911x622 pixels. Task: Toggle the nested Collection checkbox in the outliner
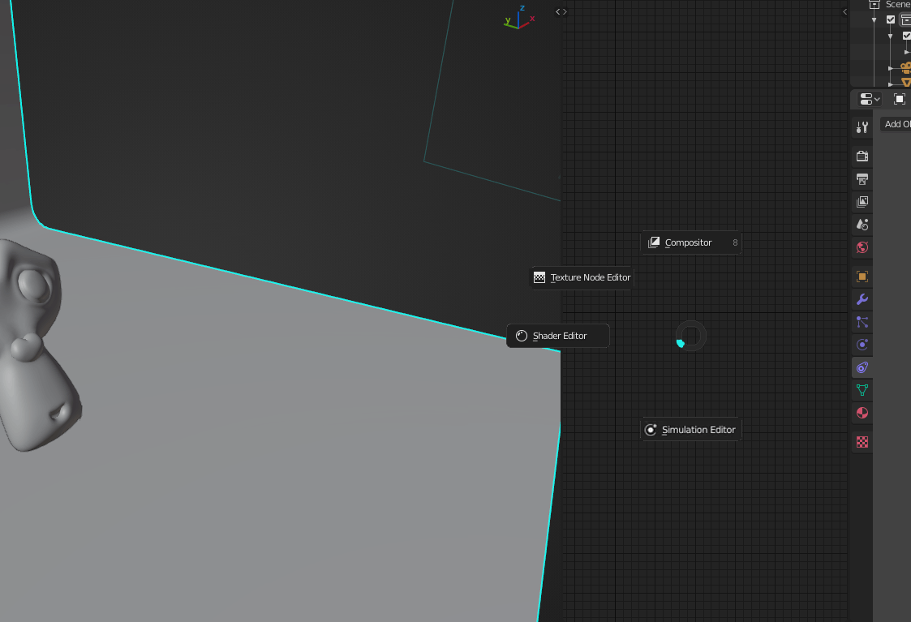click(x=906, y=36)
